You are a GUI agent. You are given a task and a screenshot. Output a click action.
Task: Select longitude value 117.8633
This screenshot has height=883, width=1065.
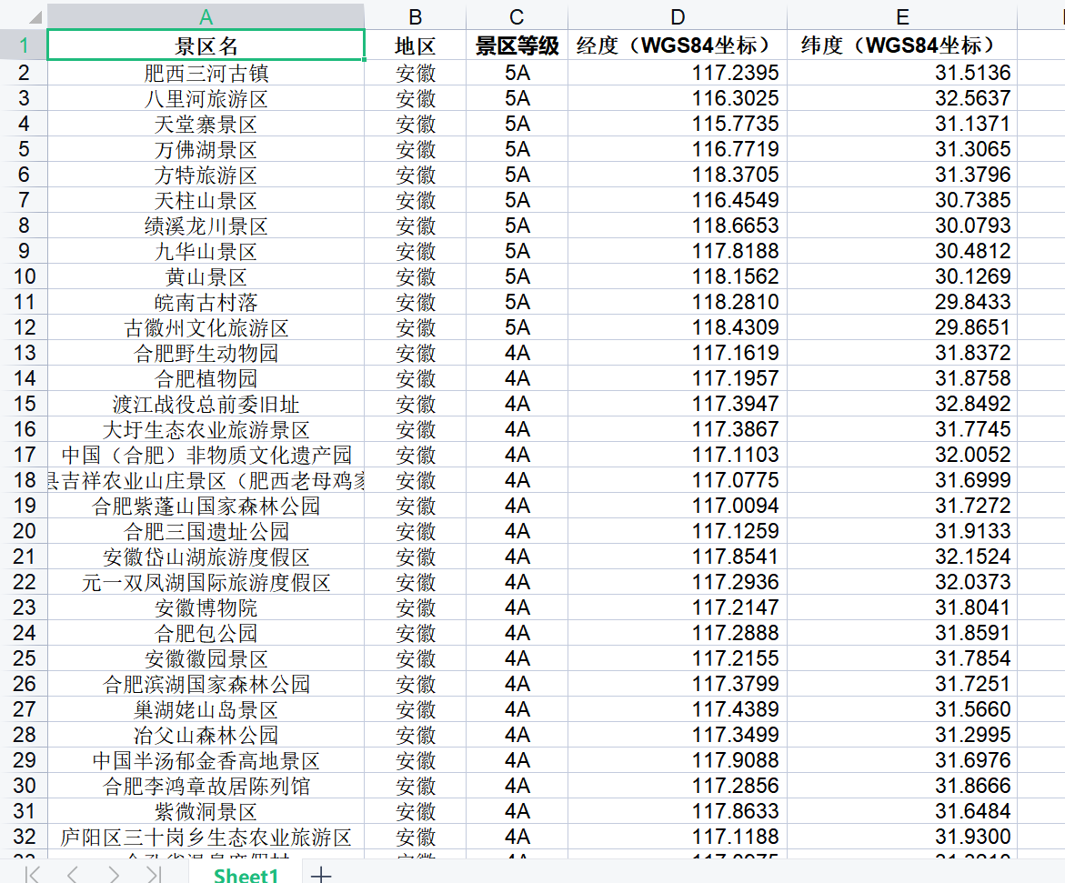click(x=678, y=812)
